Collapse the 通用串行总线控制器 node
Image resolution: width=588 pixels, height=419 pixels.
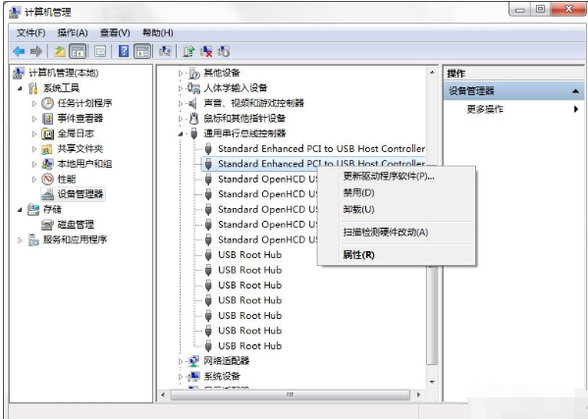pos(181,133)
